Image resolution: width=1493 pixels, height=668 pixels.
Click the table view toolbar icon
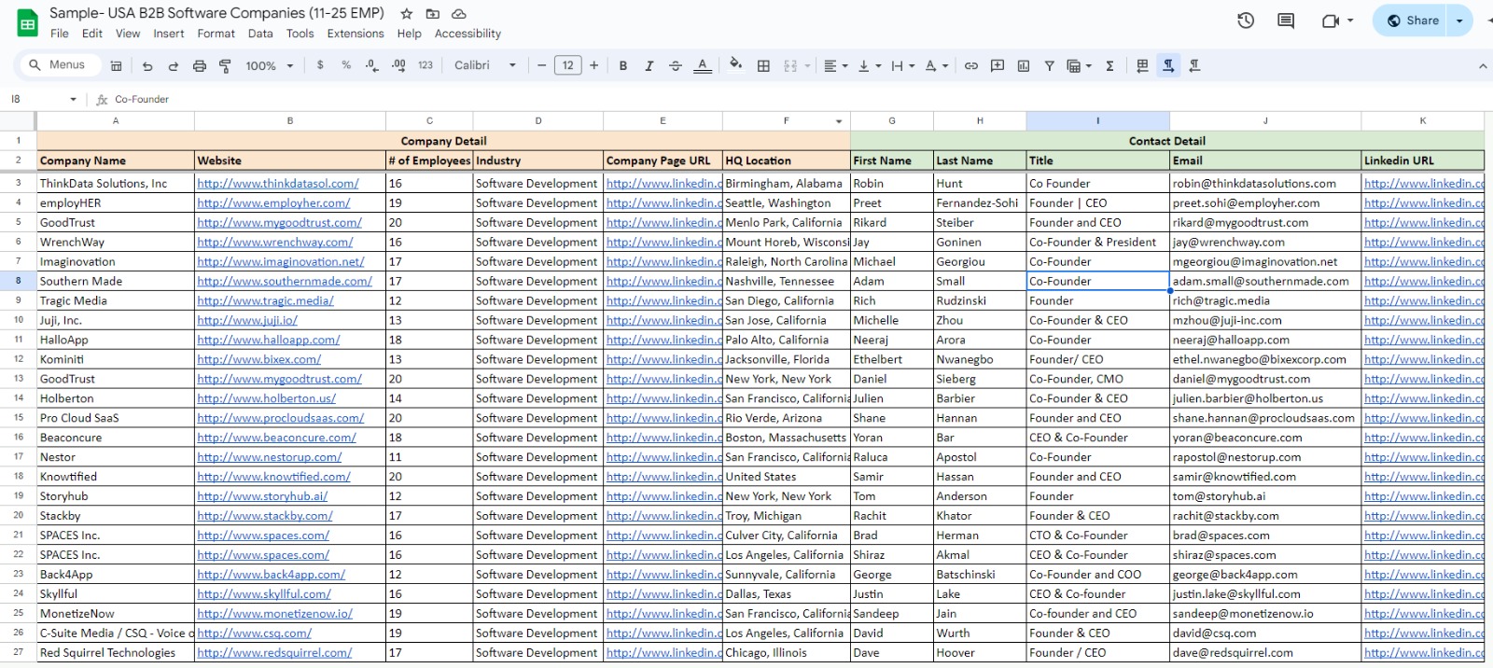pyautogui.click(x=117, y=65)
